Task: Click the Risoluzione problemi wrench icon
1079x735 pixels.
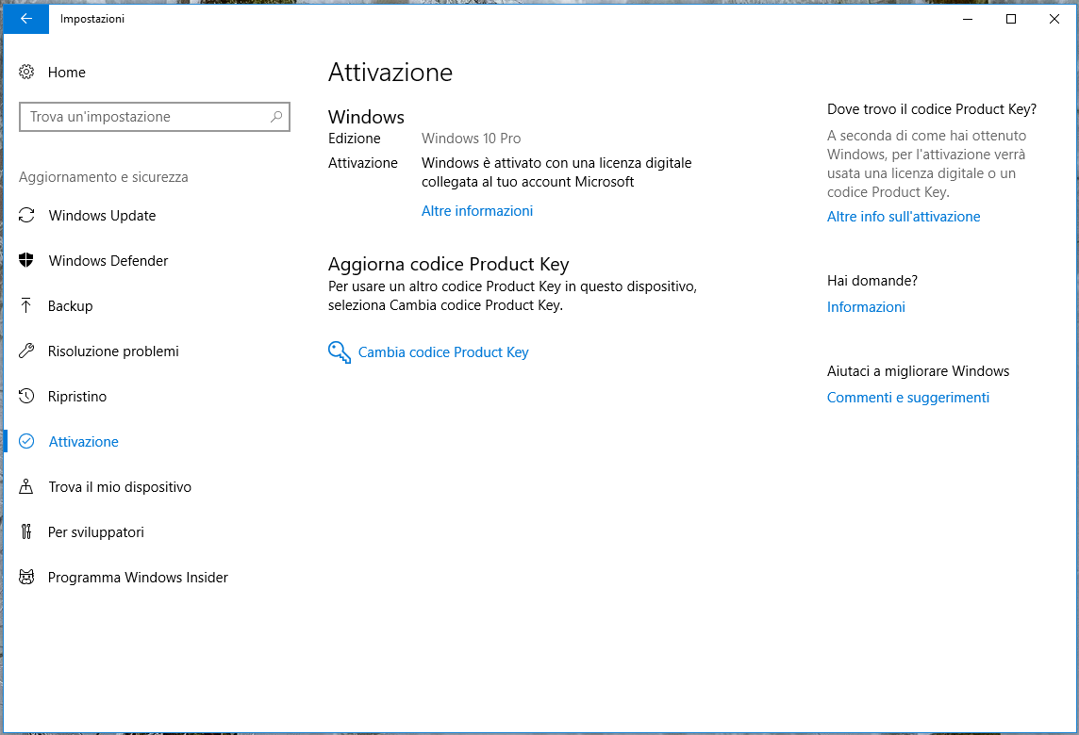Action: click(x=26, y=351)
